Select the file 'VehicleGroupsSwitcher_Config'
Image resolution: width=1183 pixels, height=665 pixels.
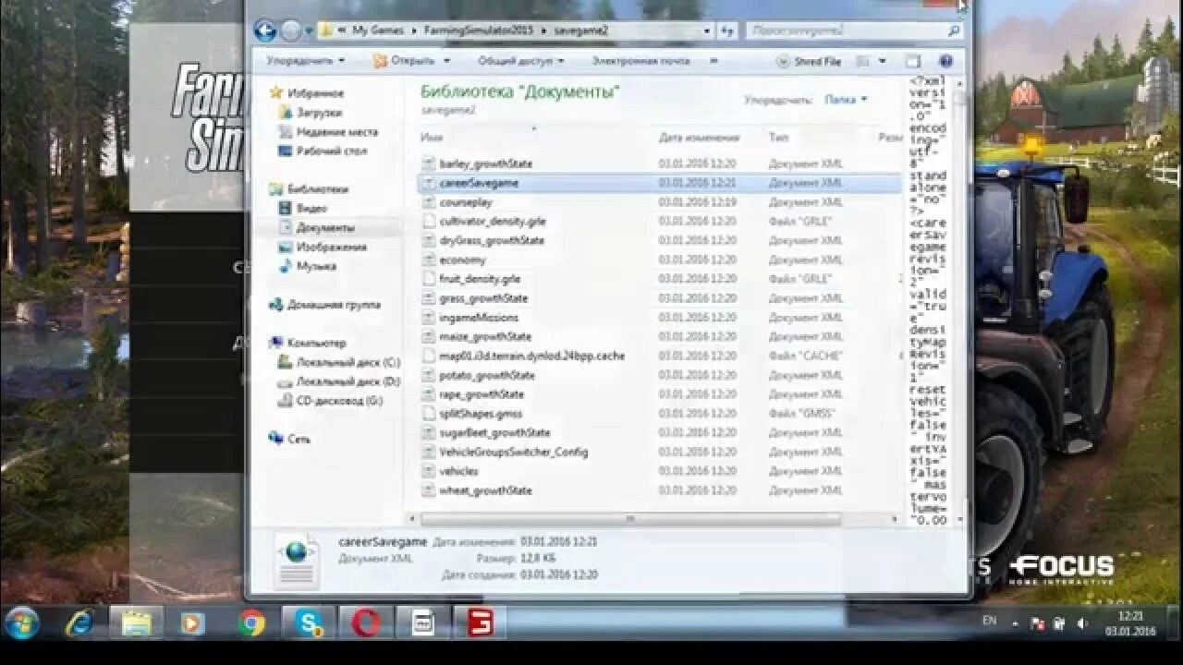click(x=513, y=452)
